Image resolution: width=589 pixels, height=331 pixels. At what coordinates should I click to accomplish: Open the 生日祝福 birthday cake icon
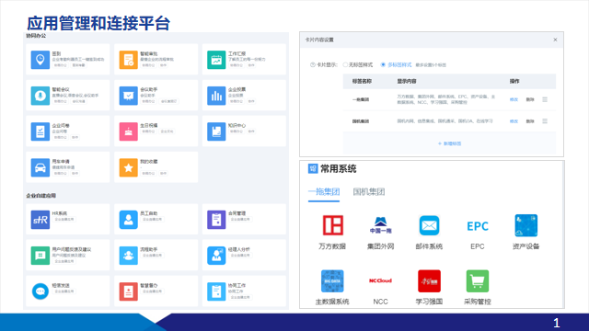[x=129, y=131]
